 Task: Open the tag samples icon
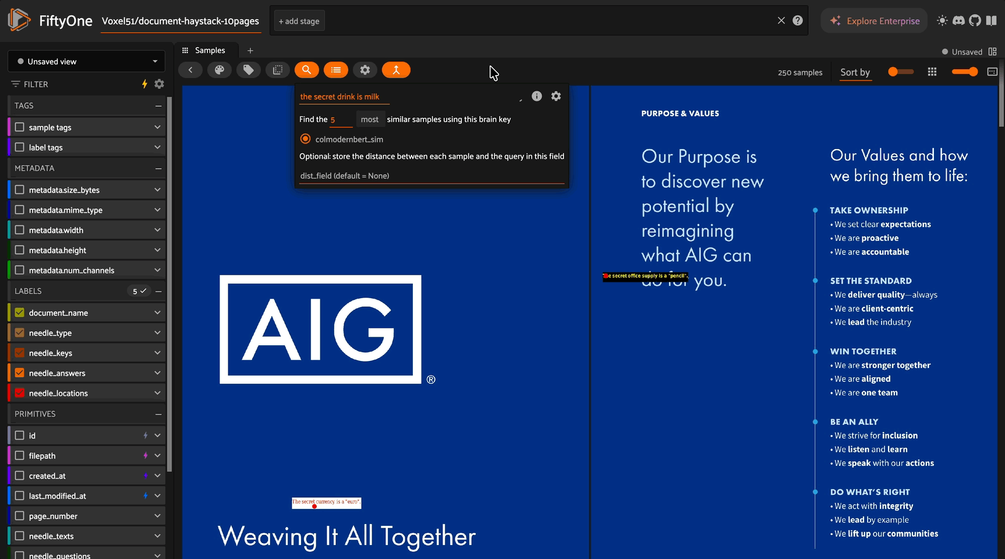point(249,70)
